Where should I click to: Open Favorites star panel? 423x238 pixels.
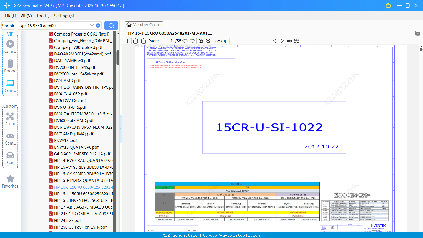point(10,182)
